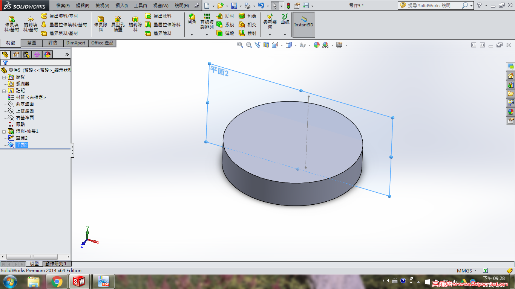Select the 鏡射 mirror tool
This screenshot has width=515, height=289.
click(248, 33)
